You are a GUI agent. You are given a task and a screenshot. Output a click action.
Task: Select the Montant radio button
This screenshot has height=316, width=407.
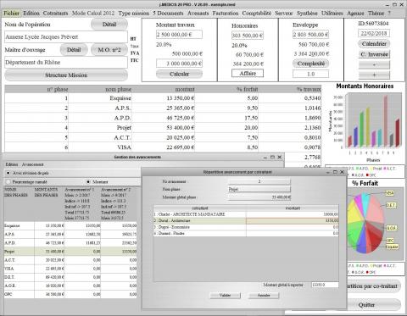(x=88, y=182)
